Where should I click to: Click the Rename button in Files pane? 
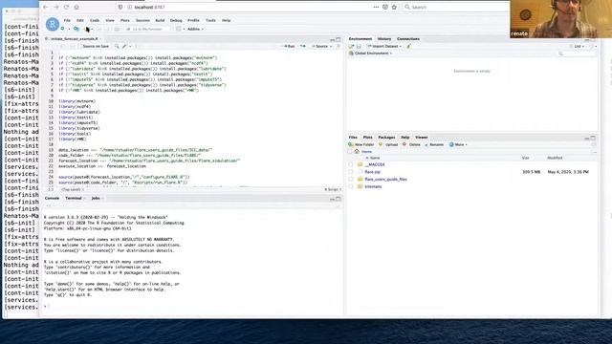coord(434,144)
